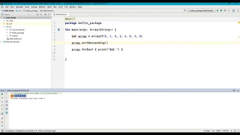
Task: Open the VCS menu
Action: [66, 7]
